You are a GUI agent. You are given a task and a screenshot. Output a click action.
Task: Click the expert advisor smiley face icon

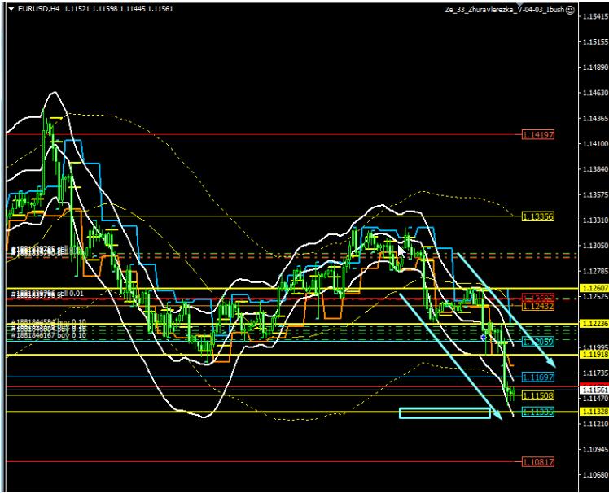[x=571, y=10]
